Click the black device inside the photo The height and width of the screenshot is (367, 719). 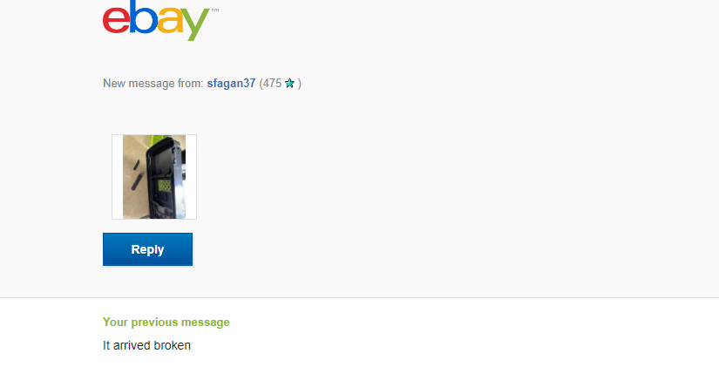(x=165, y=177)
